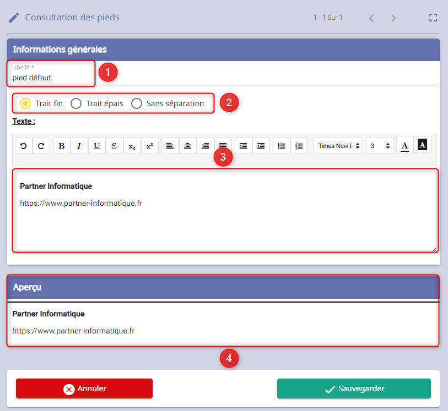Click the pencil edit icon near the title

coord(14,18)
